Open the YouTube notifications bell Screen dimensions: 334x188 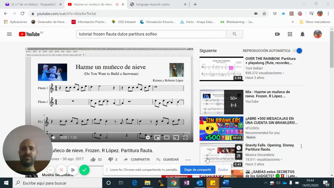coord(302,34)
